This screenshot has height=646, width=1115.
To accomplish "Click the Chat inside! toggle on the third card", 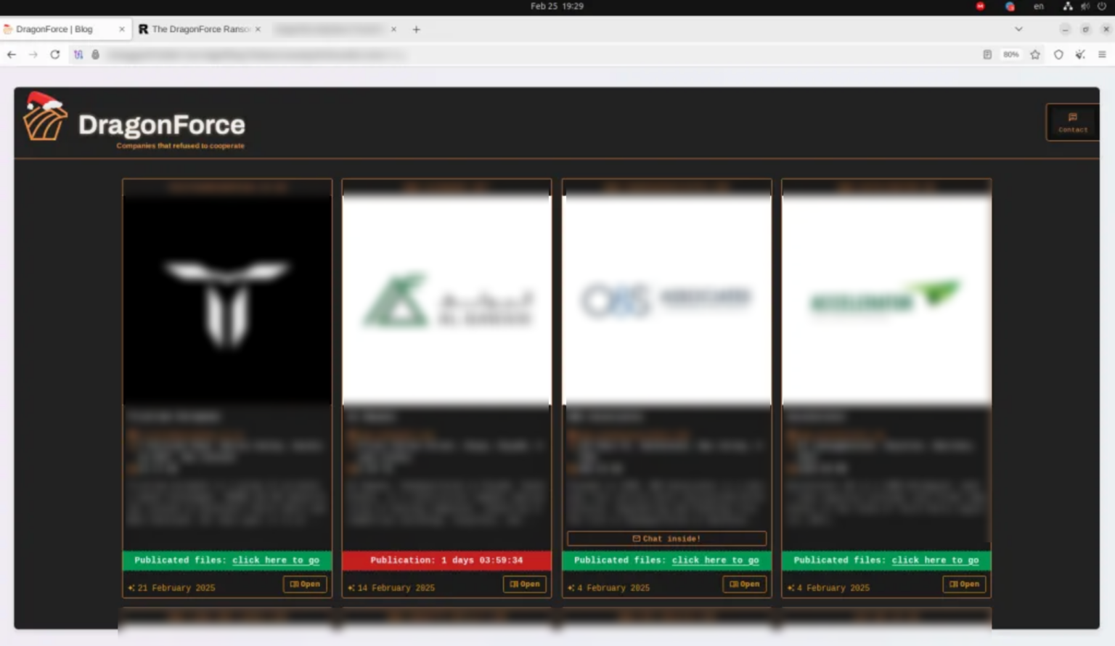I will point(666,539).
